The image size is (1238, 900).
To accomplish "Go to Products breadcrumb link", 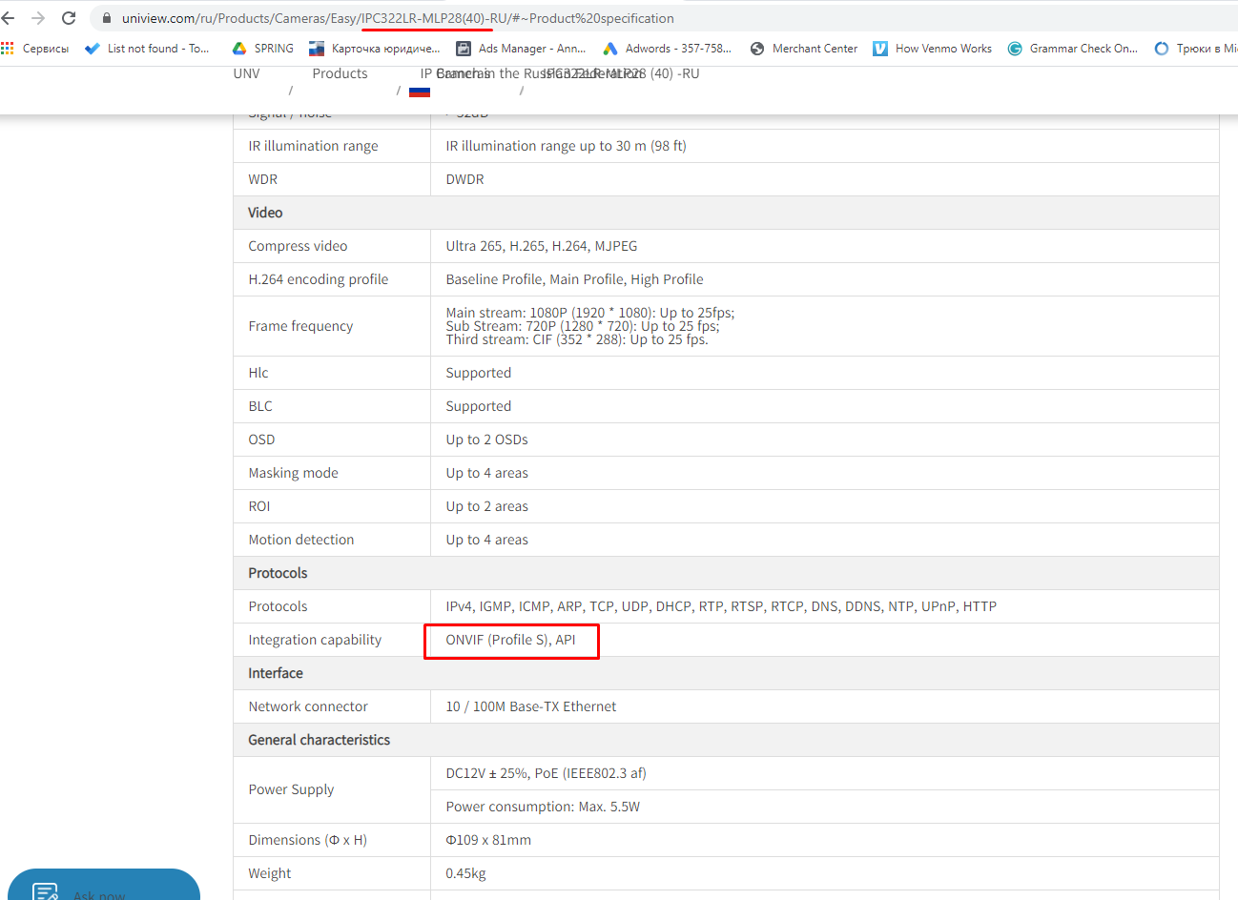I will [x=340, y=73].
